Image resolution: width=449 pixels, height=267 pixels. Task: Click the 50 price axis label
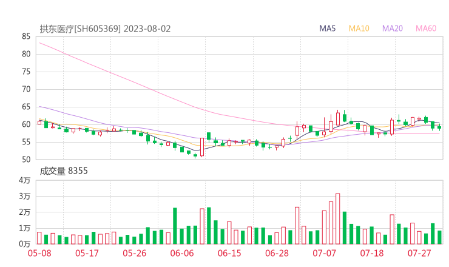tap(26, 160)
